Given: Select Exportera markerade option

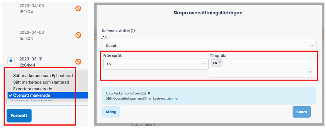Looking at the screenshot, I should [32, 89].
